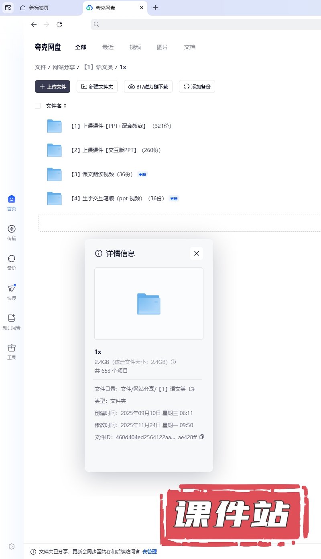Open settings hexagon icon at sidebar bottom
The width and height of the screenshot is (321, 559).
point(12,546)
